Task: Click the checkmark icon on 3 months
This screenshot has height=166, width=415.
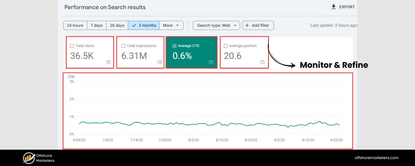Action: pos(134,25)
